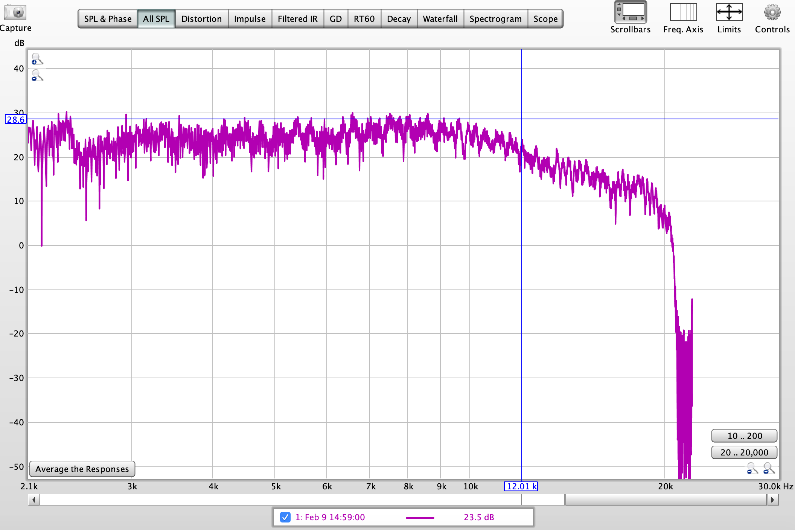Switch to the SPL & Phase tab
This screenshot has height=530, width=795.
tap(108, 19)
